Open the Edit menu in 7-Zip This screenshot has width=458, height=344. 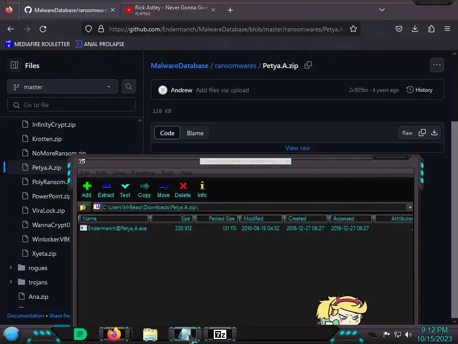pyautogui.click(x=101, y=173)
